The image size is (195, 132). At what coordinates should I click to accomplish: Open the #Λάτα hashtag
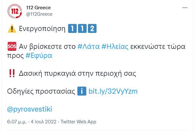(89, 47)
